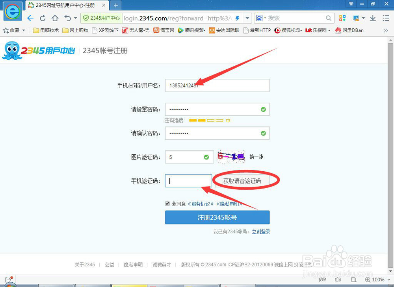Click the 请设置密码 password field
This screenshot has width=394, height=287.
[x=217, y=109]
